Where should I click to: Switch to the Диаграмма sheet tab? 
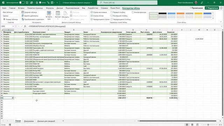(x=29, y=121)
